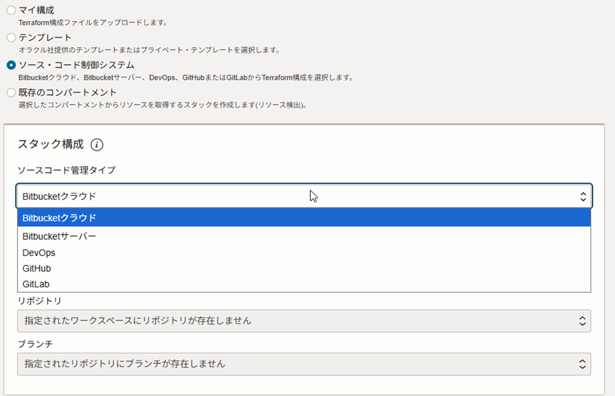Select the マイ構成 radio button
615x396 pixels.
click(11, 10)
